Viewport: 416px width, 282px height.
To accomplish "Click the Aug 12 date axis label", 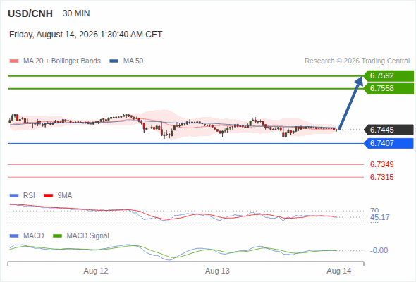I will point(96,271).
